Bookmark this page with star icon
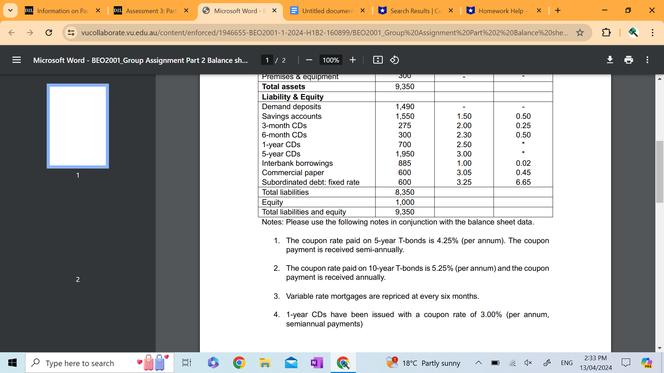Screen dimensions: 664x373 point(580,33)
